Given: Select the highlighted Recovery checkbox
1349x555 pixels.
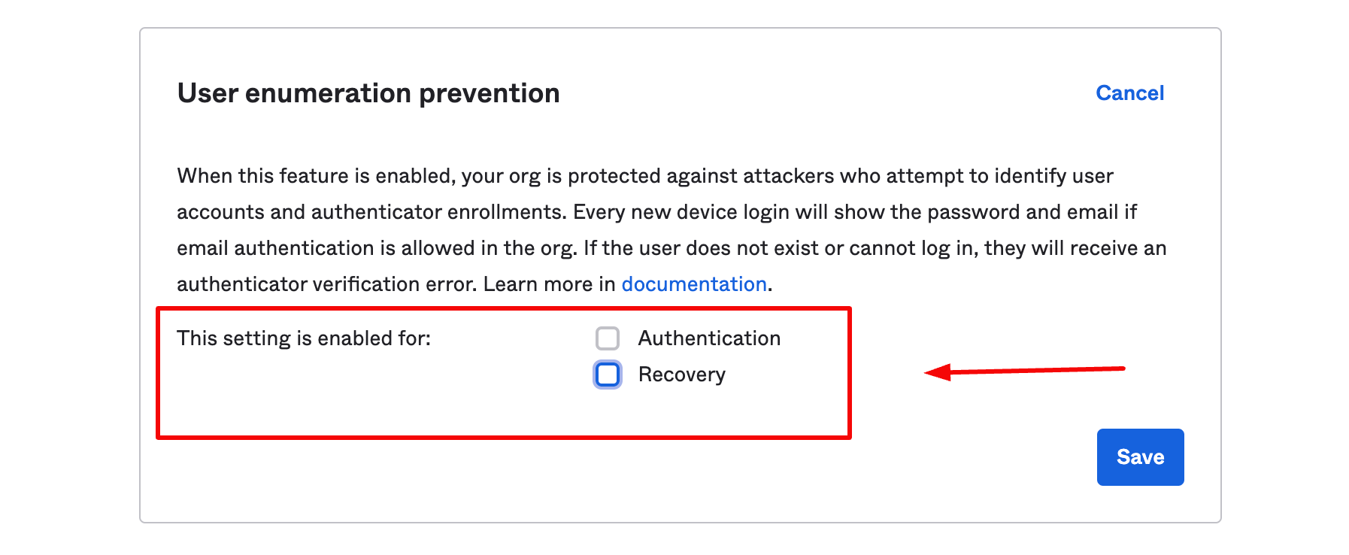Looking at the screenshot, I should click(x=607, y=374).
